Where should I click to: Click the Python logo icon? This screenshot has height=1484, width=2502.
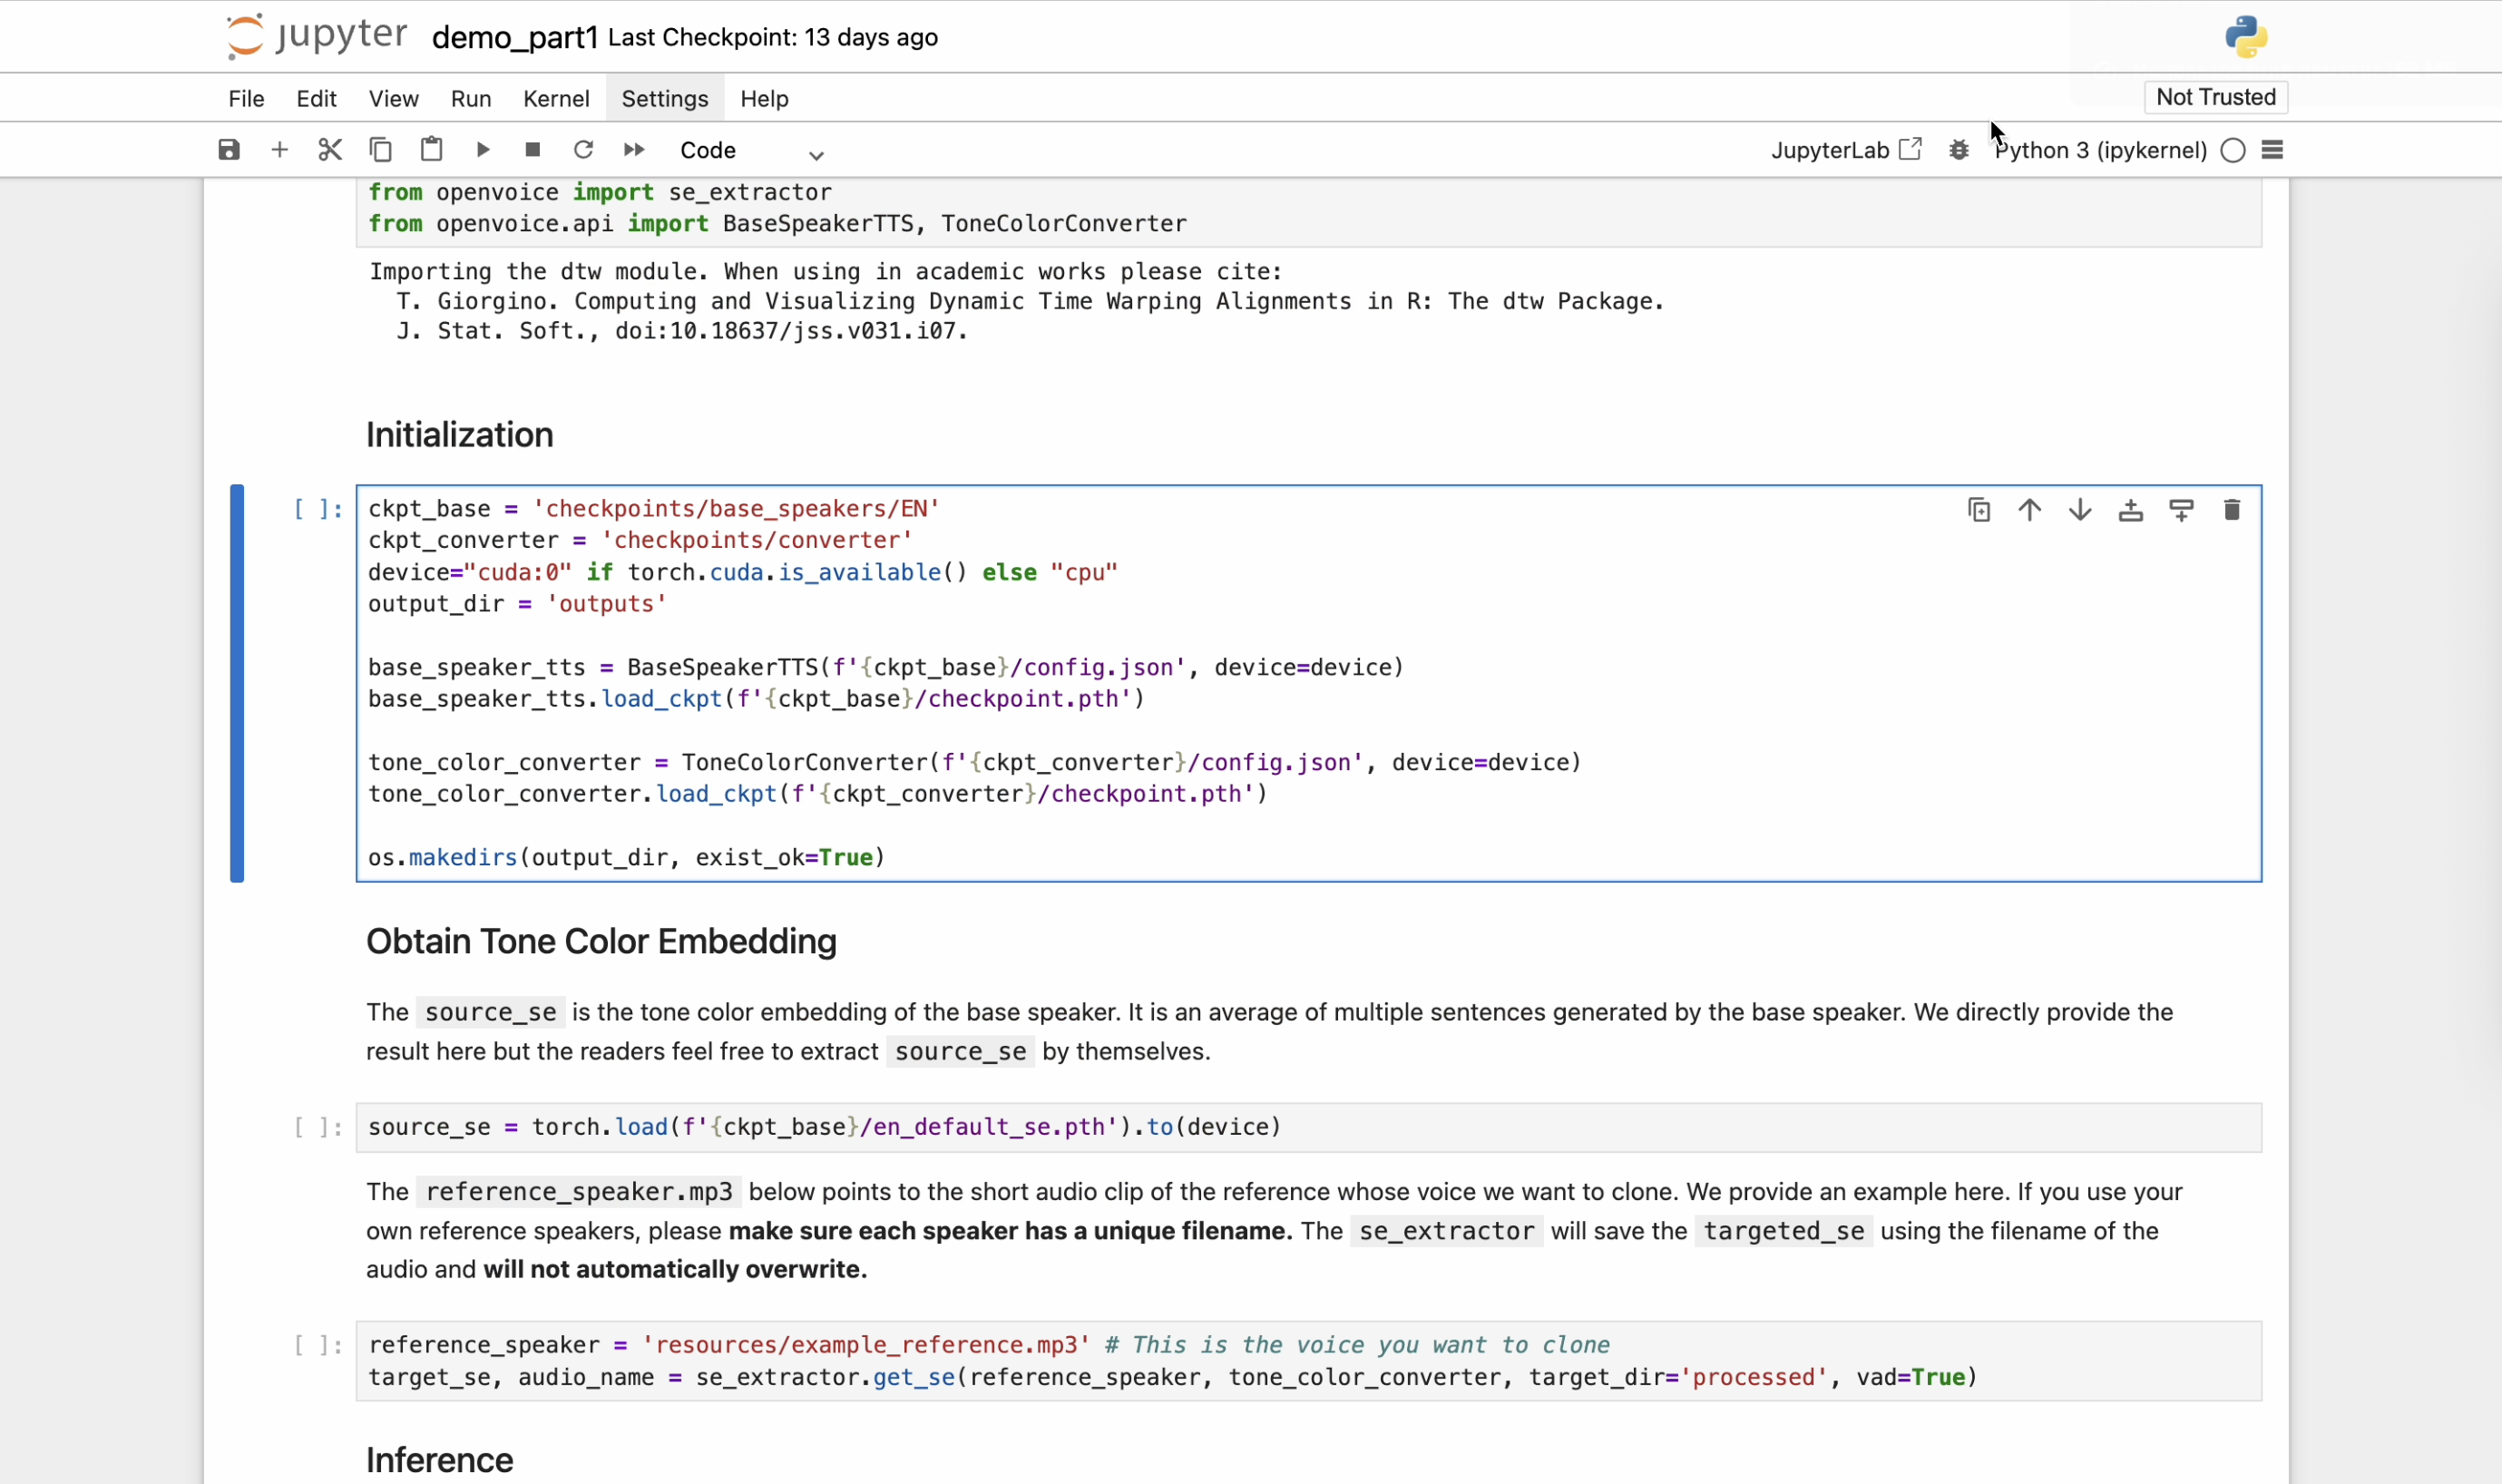[2246, 37]
